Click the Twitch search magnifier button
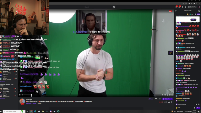Viewport: 201px width, 113px height. tap(114, 7)
